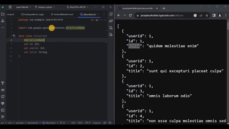The height and width of the screenshot is (129, 229).
Task: Click the status bar notifications icon
Action: coord(110,123)
